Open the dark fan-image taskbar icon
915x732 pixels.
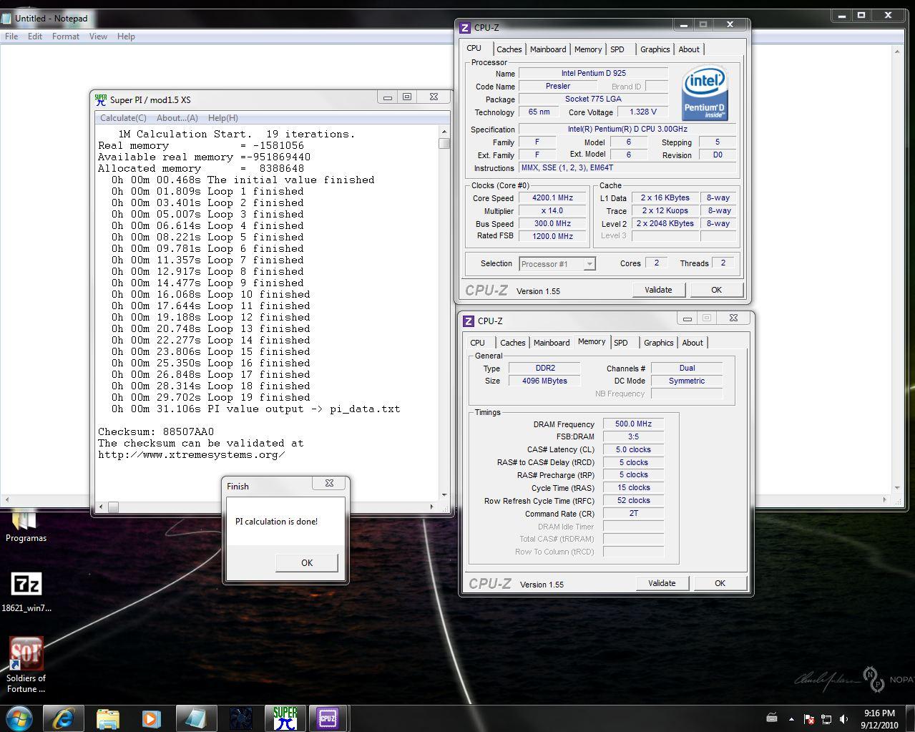click(x=240, y=718)
